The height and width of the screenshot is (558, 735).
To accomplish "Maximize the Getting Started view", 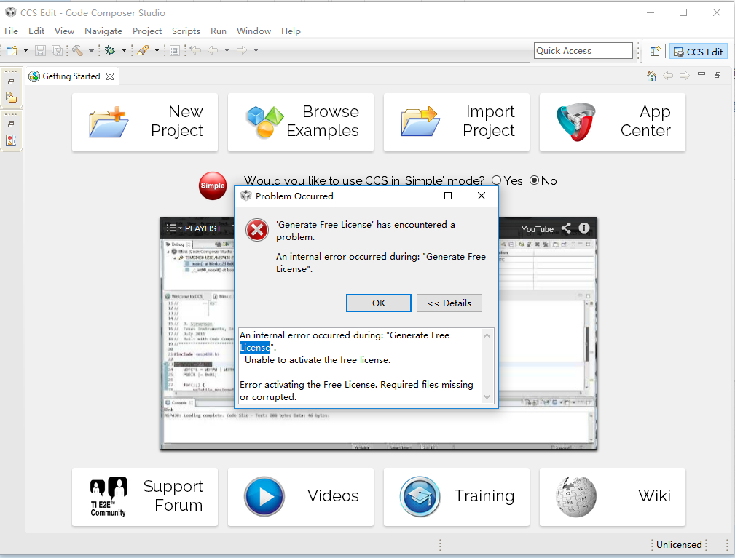I will pyautogui.click(x=718, y=75).
